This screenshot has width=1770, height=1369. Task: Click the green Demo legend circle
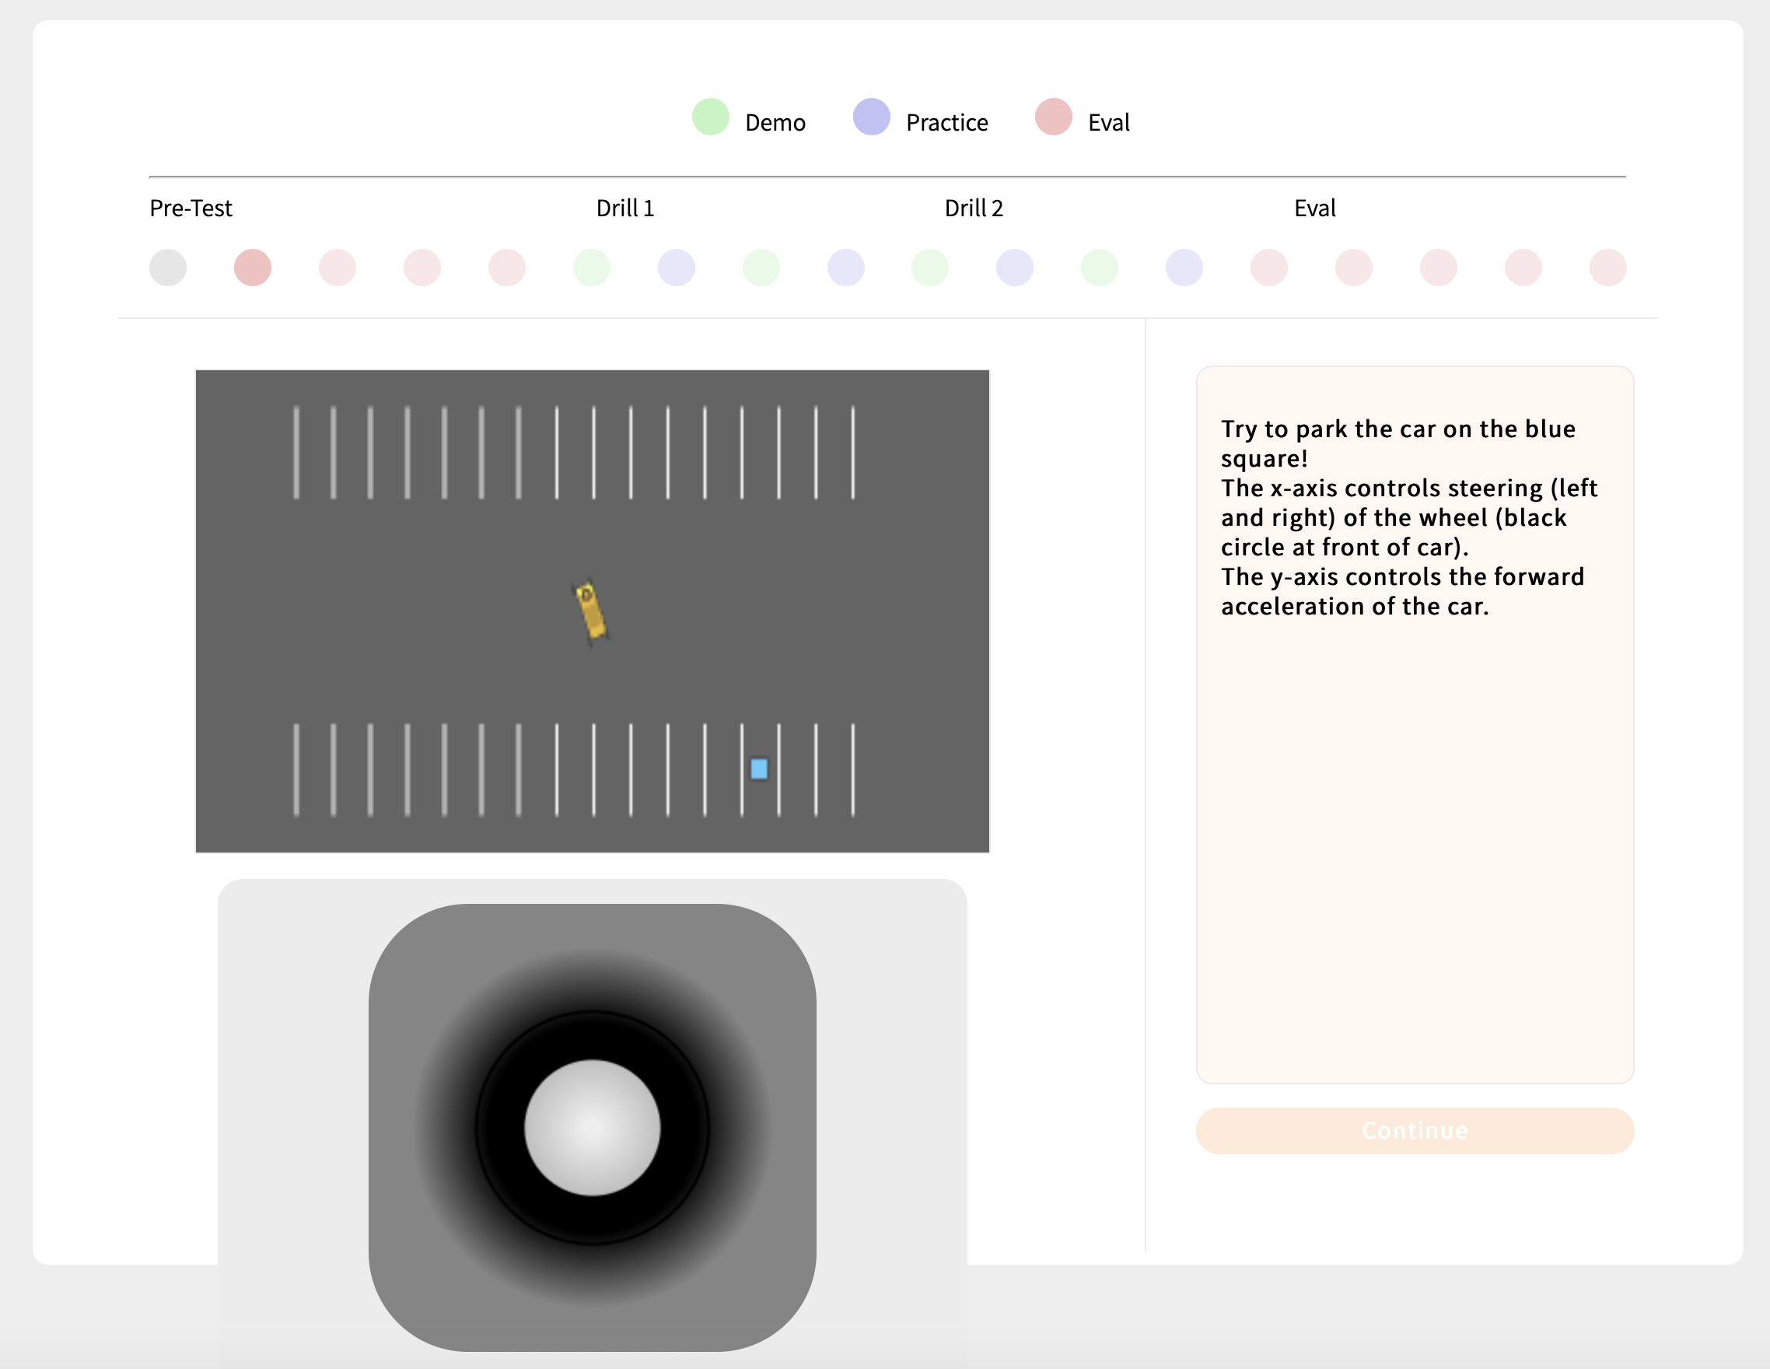(x=711, y=117)
